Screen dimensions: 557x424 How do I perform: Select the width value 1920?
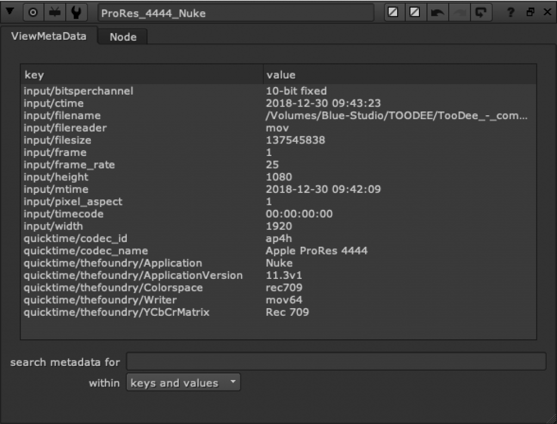279,226
